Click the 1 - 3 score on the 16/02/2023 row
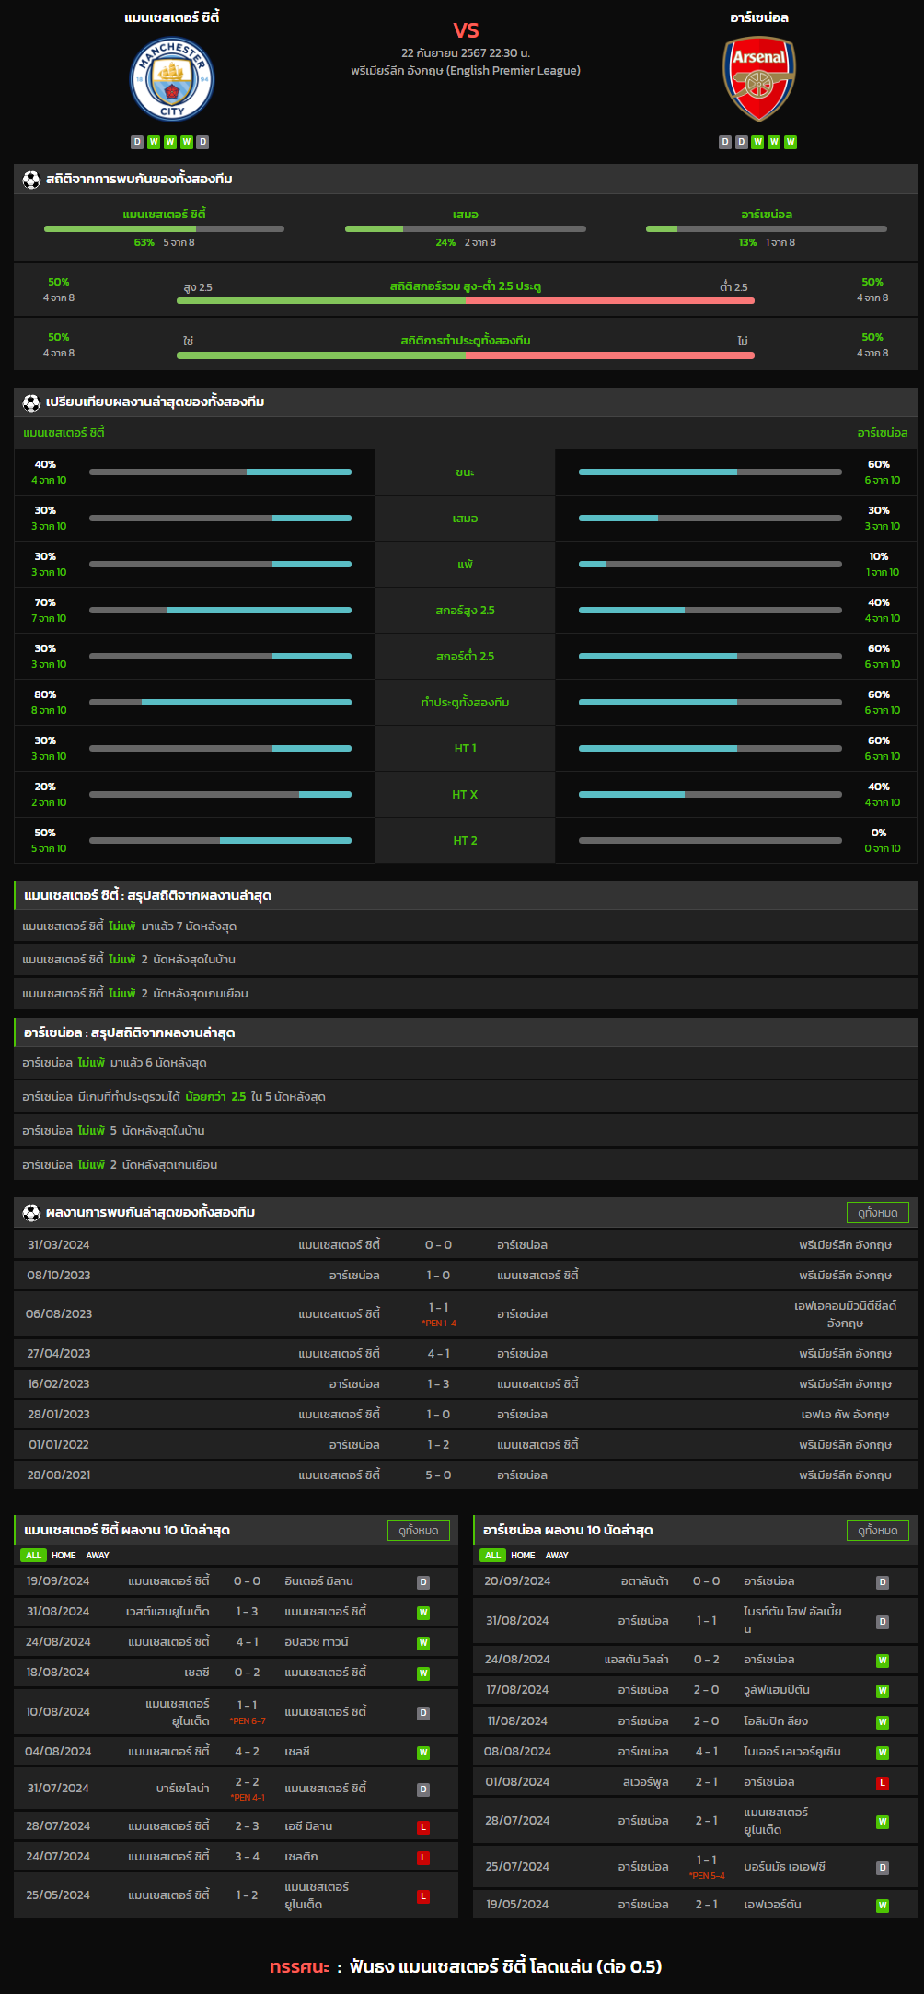The image size is (924, 1994). click(x=438, y=1384)
